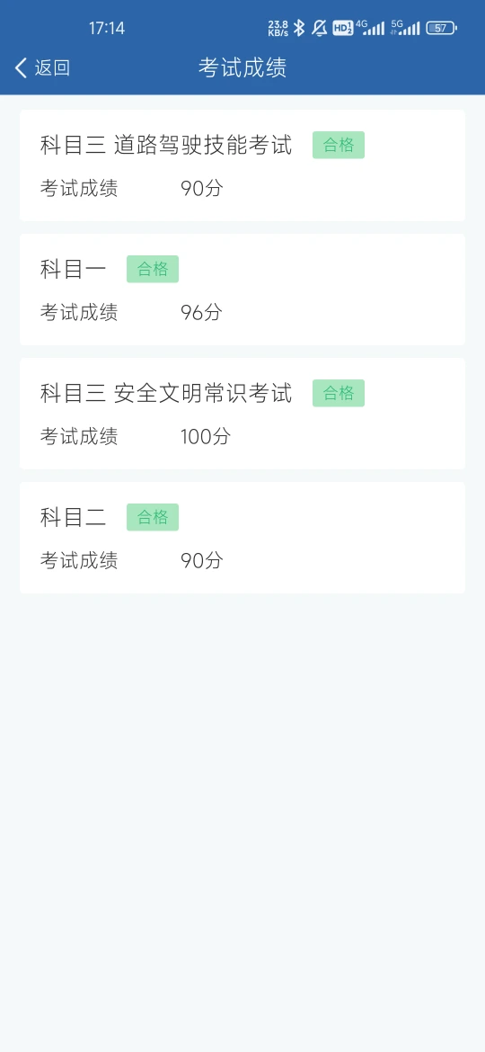Viewport: 485px width, 1052px height.
Task: Select the 96分 score under 科目一
Action: point(202,313)
